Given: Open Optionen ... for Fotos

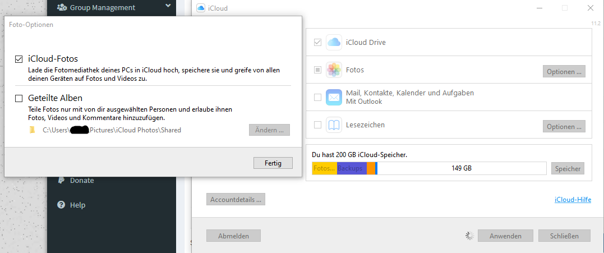Looking at the screenshot, I should [x=564, y=72].
